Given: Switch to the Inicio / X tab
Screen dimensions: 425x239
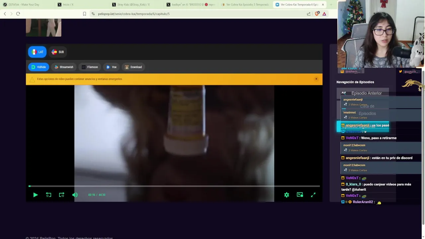Looking at the screenshot, I should click(81, 5).
